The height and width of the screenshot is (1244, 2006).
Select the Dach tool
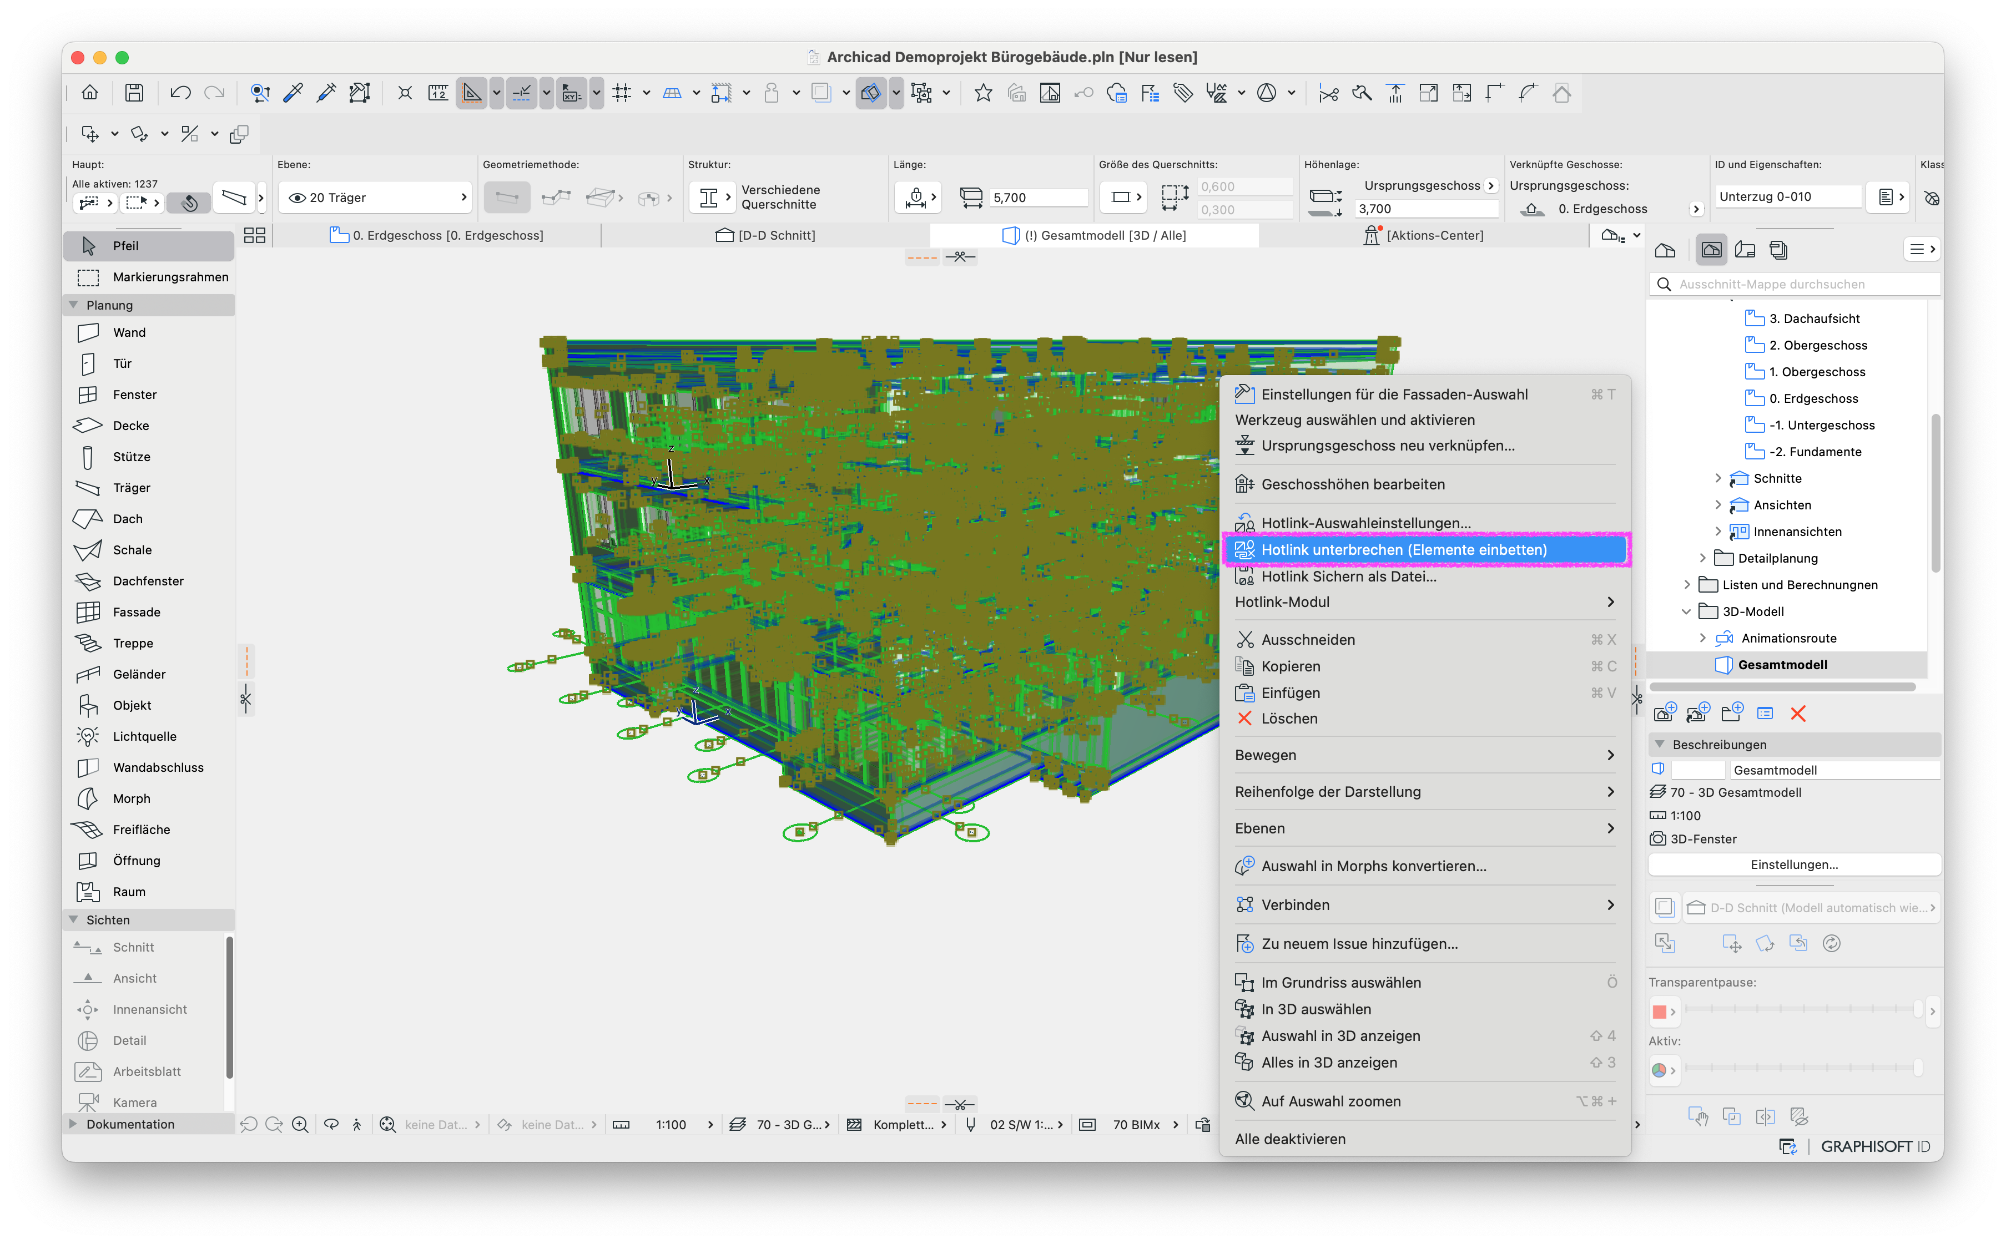click(149, 518)
